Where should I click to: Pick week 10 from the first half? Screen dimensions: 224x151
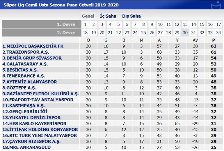coord(160,25)
